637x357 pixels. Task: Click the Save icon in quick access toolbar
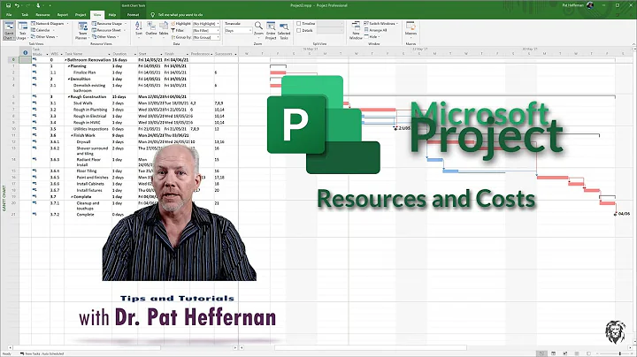click(8, 5)
